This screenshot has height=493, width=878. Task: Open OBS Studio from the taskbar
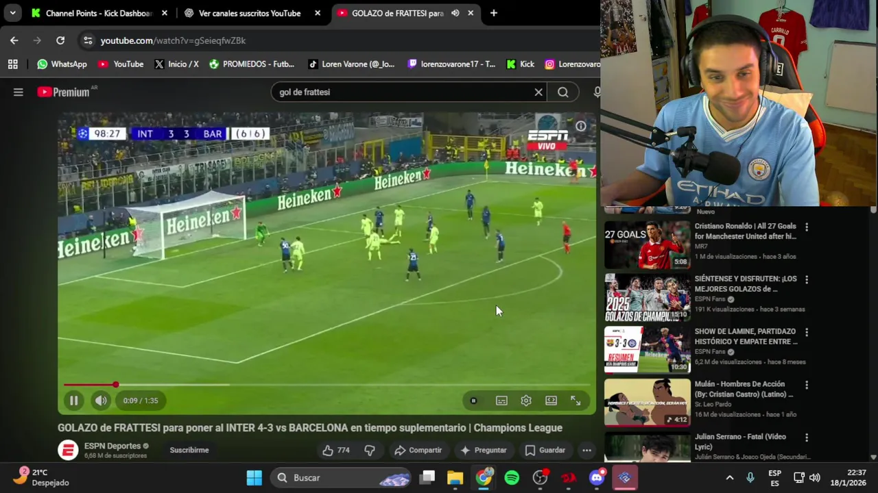[x=541, y=477]
